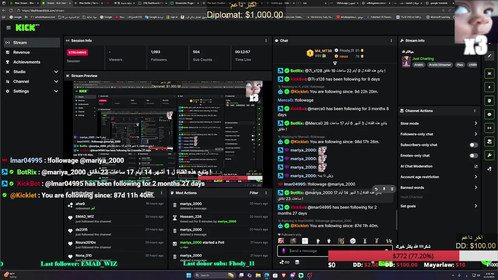Click the wrench icon in right toolbar
The width and height of the screenshot is (498, 280).
coord(489,155)
